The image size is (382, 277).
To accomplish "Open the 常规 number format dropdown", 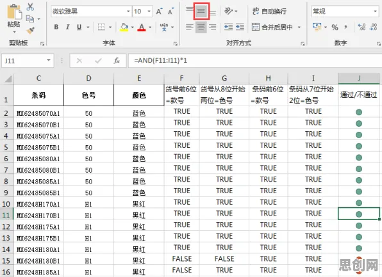I will click(x=375, y=11).
